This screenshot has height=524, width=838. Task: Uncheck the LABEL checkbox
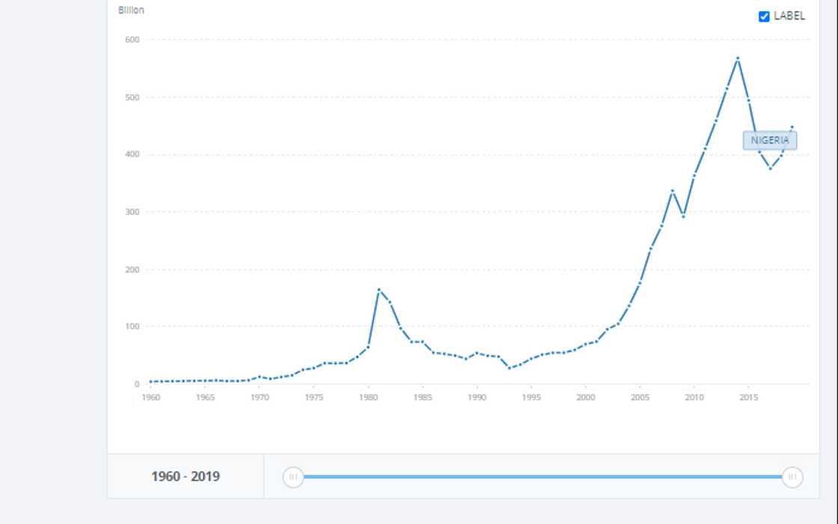764,16
